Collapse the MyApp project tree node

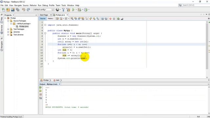5,18
